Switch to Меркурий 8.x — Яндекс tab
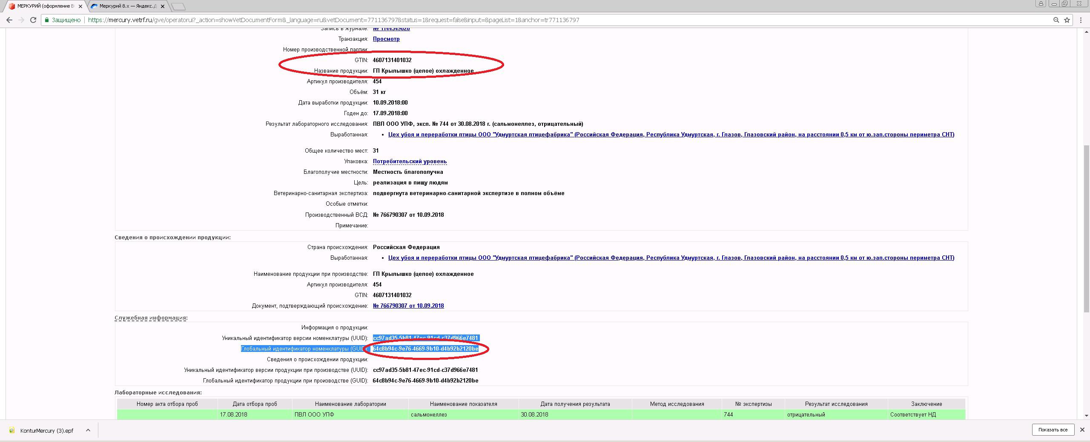This screenshot has height=442, width=1090. 128,6
